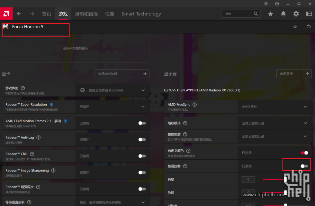The height and width of the screenshot is (206, 315).
Task: Click the Forza Horizon 5 title
Action: (28, 26)
